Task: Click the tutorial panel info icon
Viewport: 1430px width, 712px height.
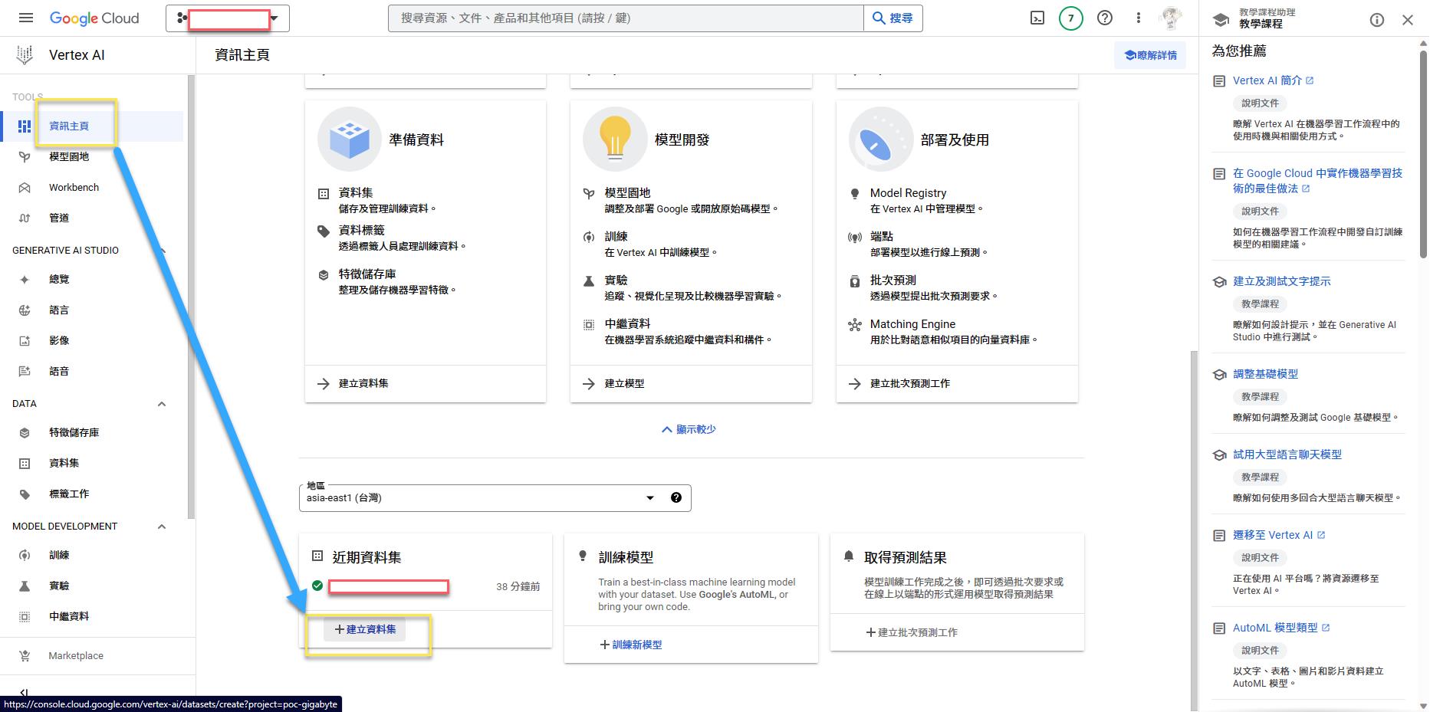Action: pyautogui.click(x=1376, y=20)
